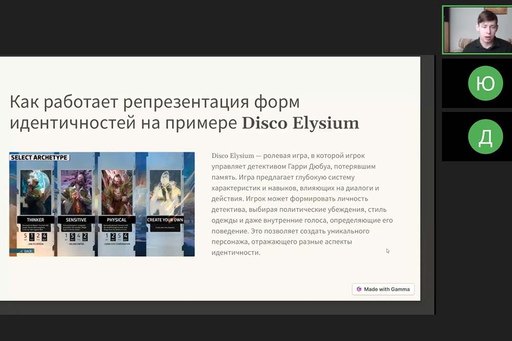Click the Create Your Own ghost portrait
This screenshot has width=512, height=341.
(x=165, y=192)
